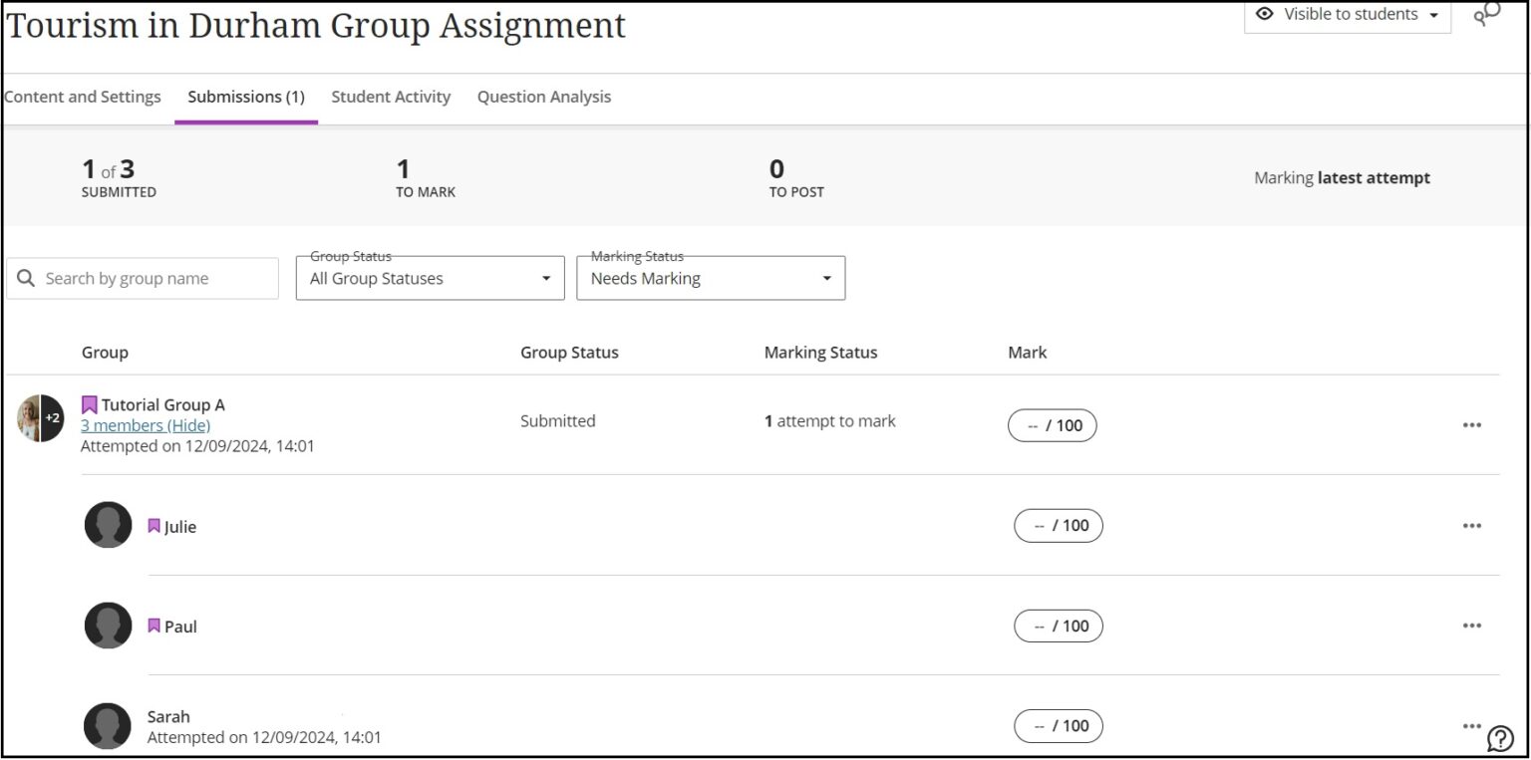Image resolution: width=1531 pixels, height=760 pixels.
Task: Click the purple bookmark flag beside Tutorial Group A
Action: coord(90,403)
